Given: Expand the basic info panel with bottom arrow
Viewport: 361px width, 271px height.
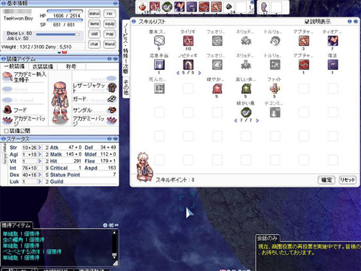Looking at the screenshot, I should coord(59,53).
